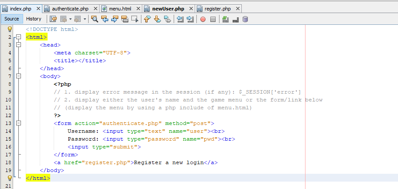Click the lightbulb hint beside closing html tag
This screenshot has width=398, height=189.
[10, 178]
